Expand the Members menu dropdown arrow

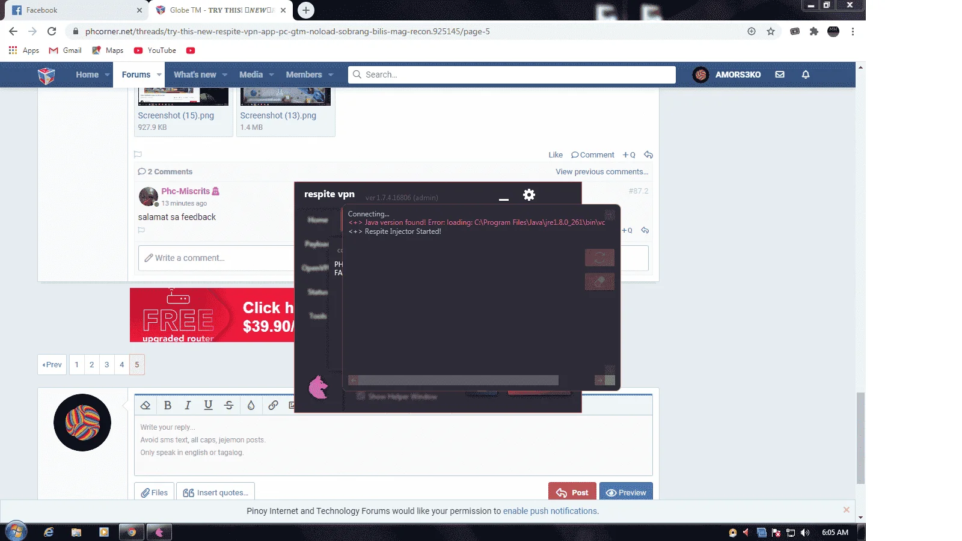click(x=331, y=75)
